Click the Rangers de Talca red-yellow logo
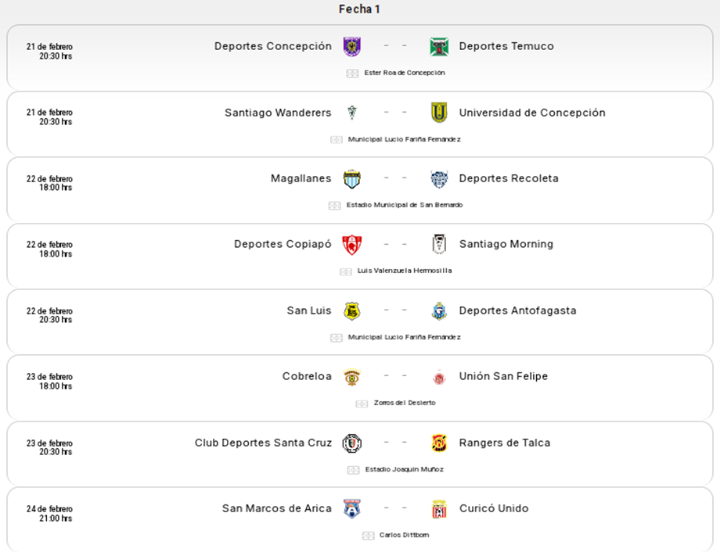Image resolution: width=720 pixels, height=556 pixels. (439, 443)
